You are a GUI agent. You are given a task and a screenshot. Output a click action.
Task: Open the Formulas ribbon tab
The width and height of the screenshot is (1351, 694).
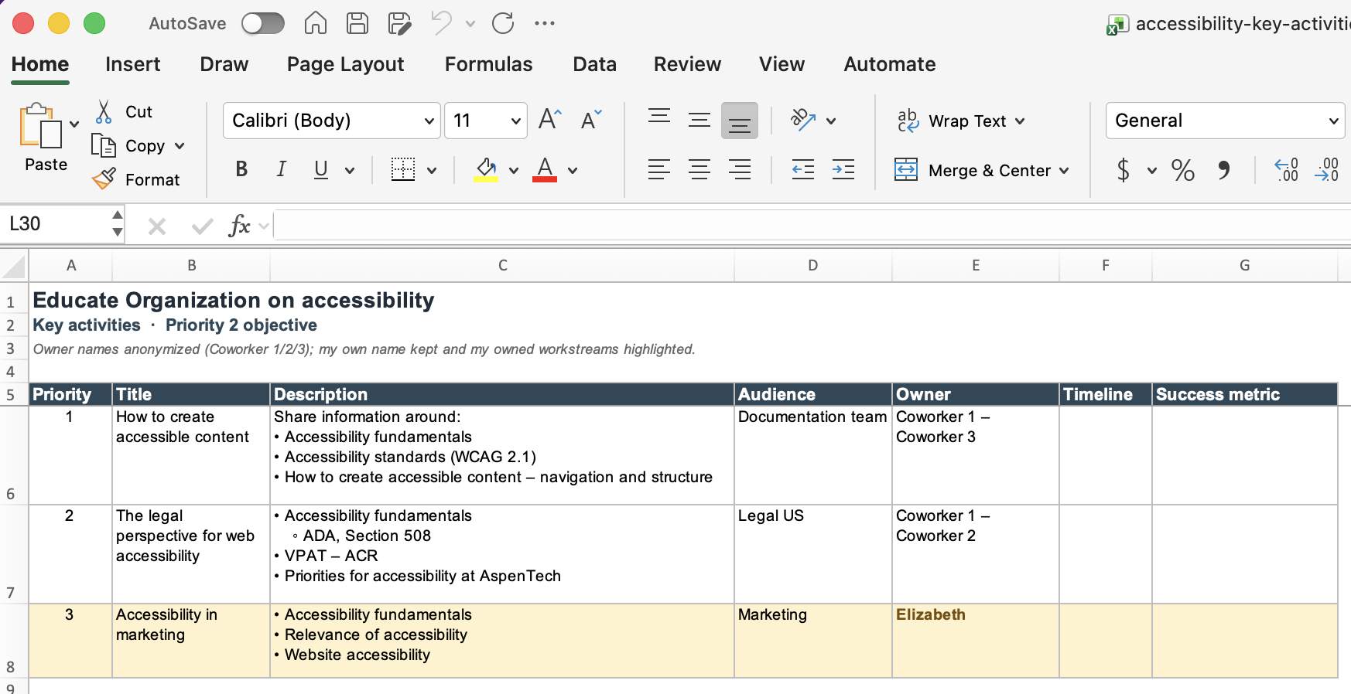click(x=488, y=64)
